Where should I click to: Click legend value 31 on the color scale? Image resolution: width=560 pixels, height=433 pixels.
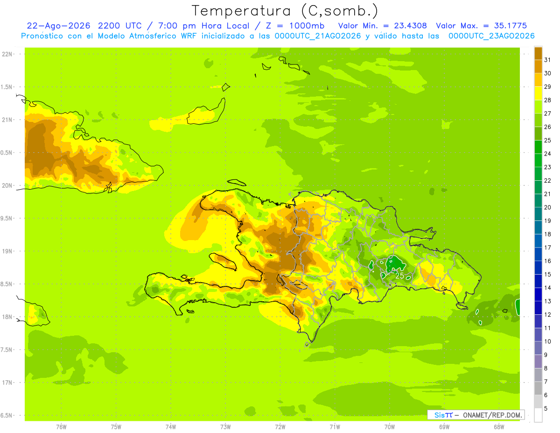tap(548, 60)
